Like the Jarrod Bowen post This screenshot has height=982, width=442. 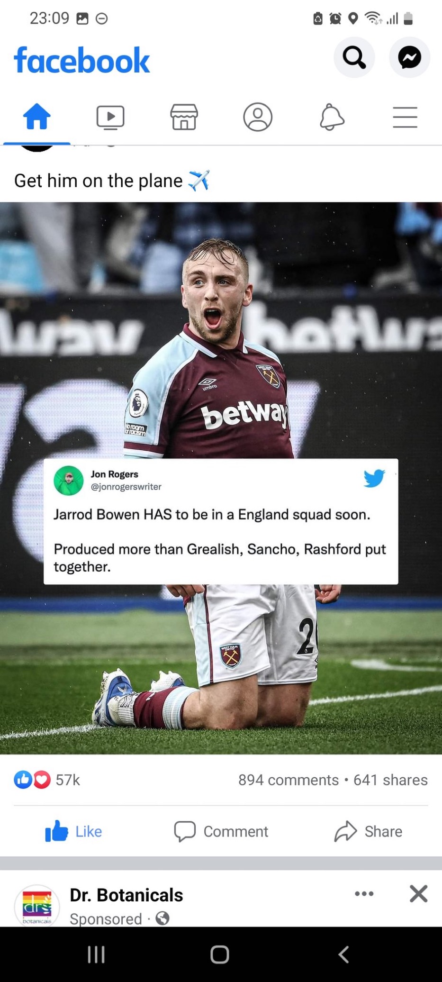[x=73, y=831]
